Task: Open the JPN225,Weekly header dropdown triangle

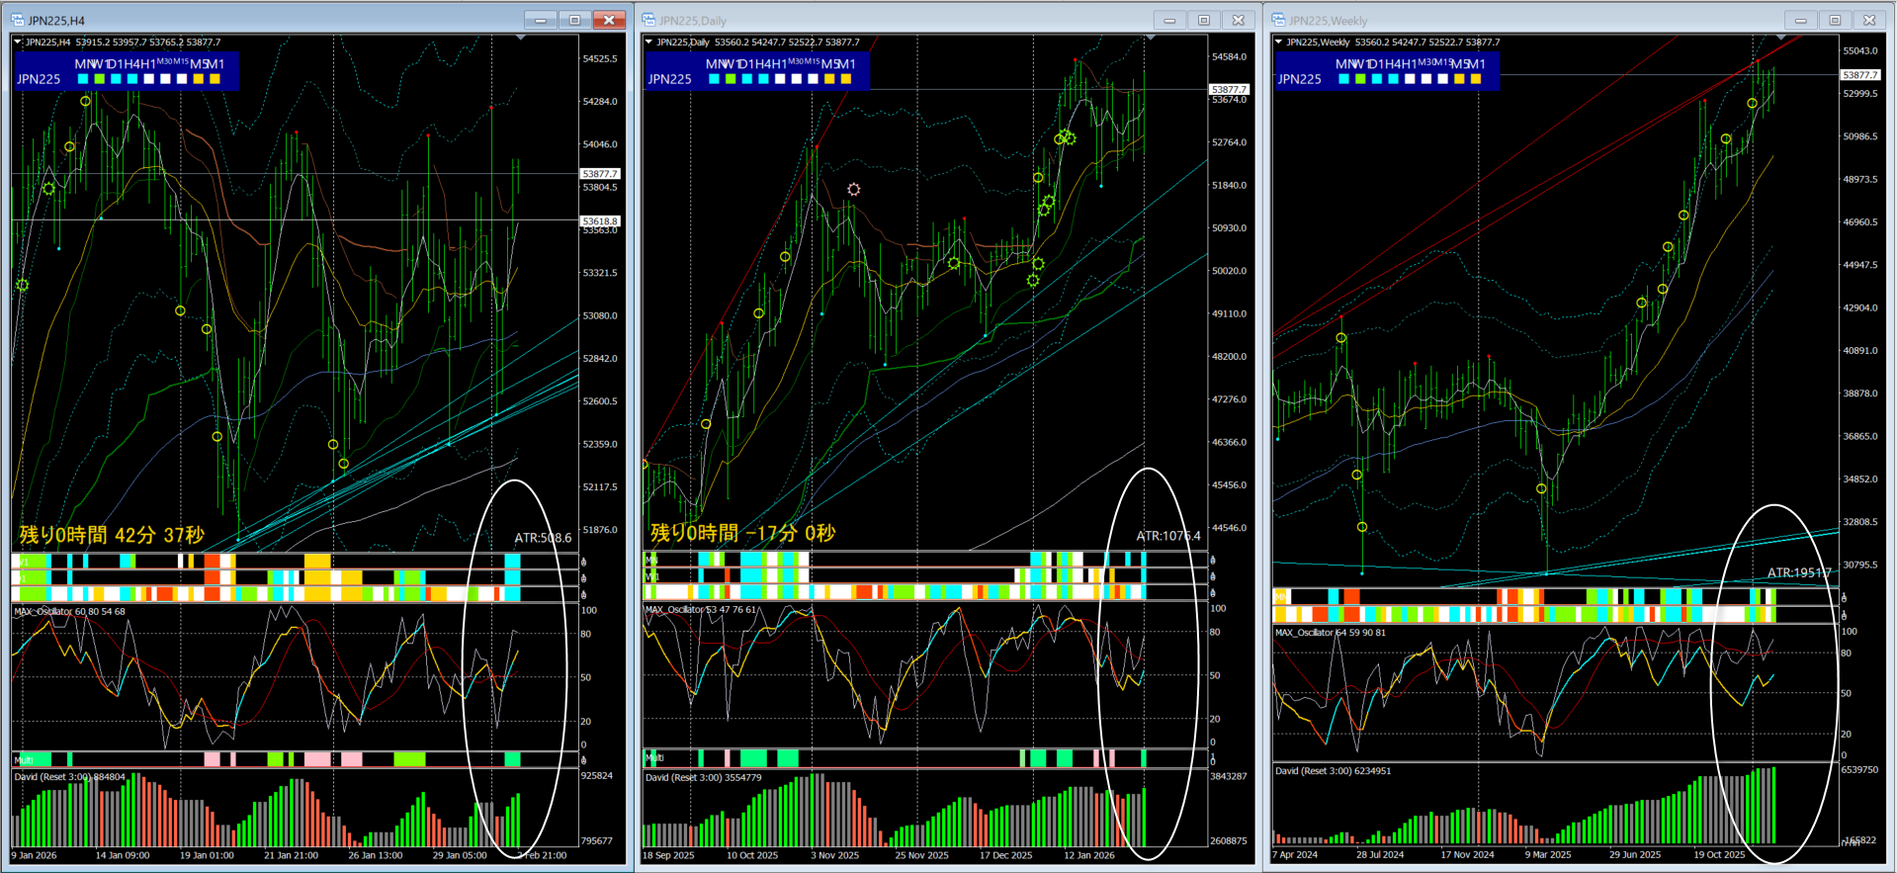Action: (1278, 42)
